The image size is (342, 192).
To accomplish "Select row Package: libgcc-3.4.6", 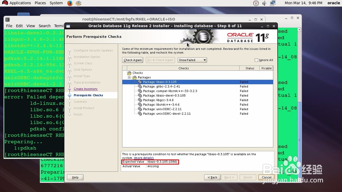I will click(x=198, y=100).
